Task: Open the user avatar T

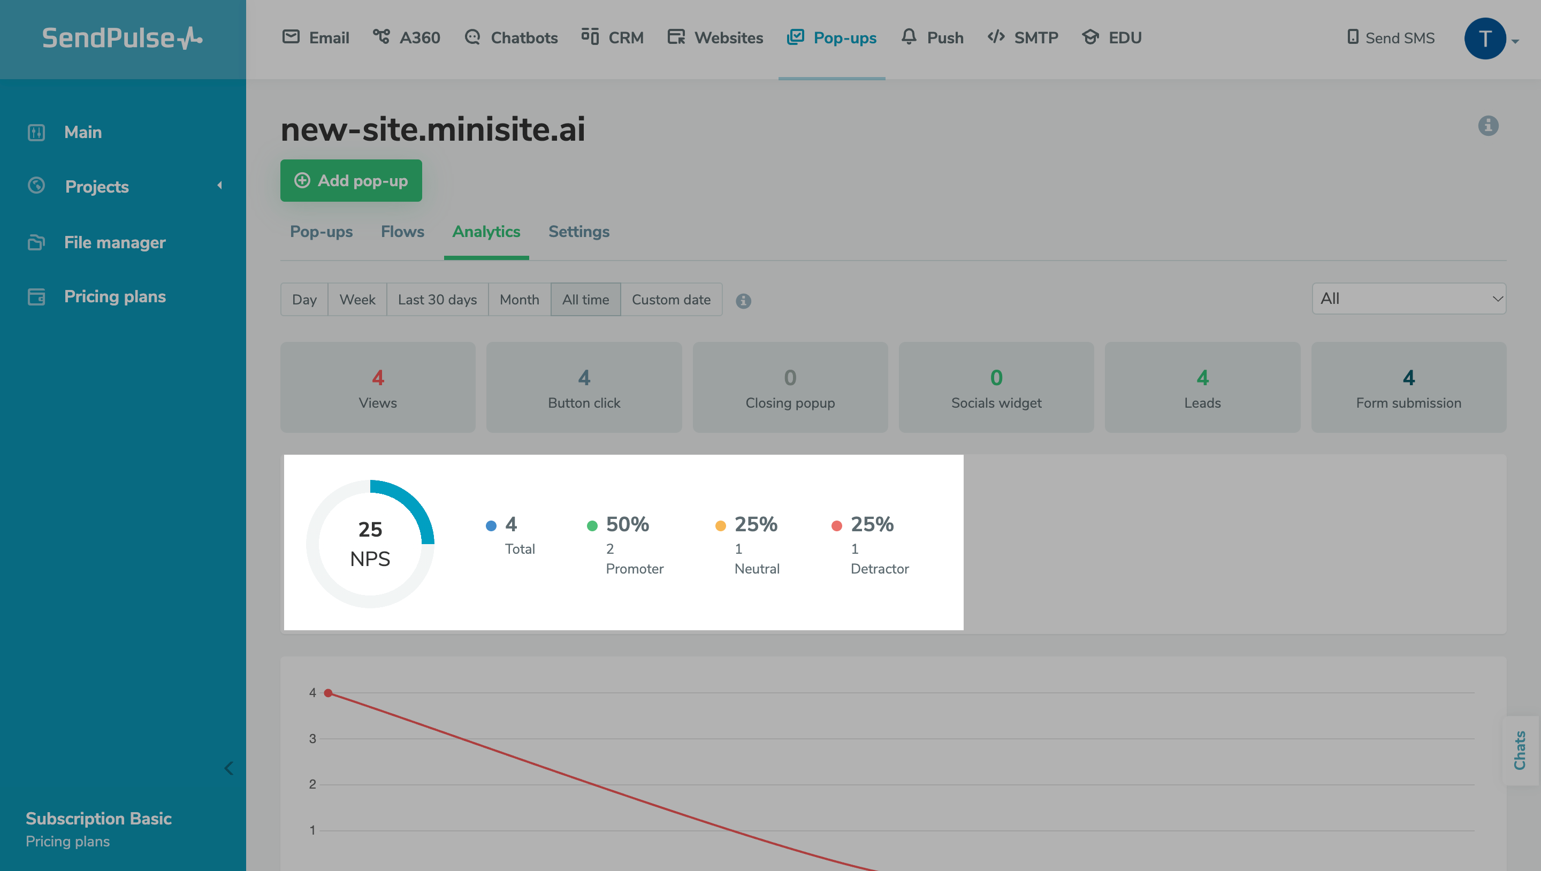Action: pyautogui.click(x=1485, y=39)
